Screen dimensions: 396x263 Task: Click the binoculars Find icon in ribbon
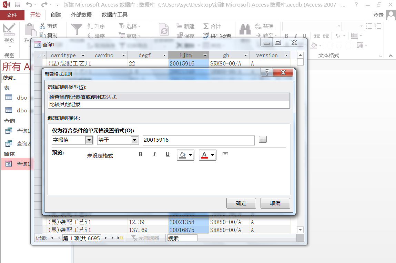tap(245, 30)
